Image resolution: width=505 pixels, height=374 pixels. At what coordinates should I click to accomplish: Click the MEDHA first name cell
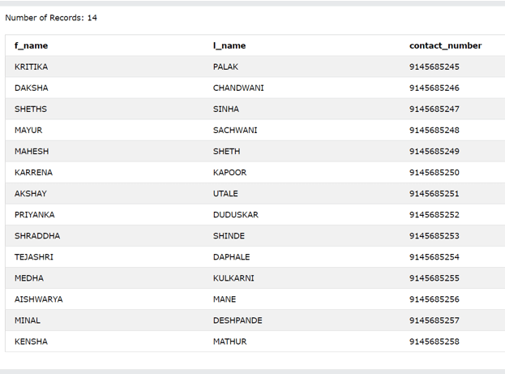[x=29, y=277]
